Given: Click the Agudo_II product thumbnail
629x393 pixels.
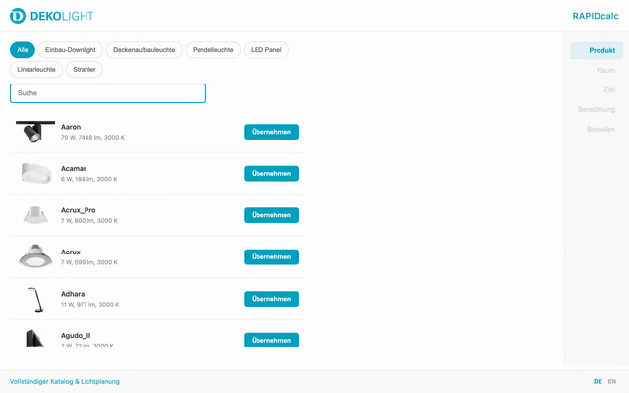Looking at the screenshot, I should (x=34, y=338).
